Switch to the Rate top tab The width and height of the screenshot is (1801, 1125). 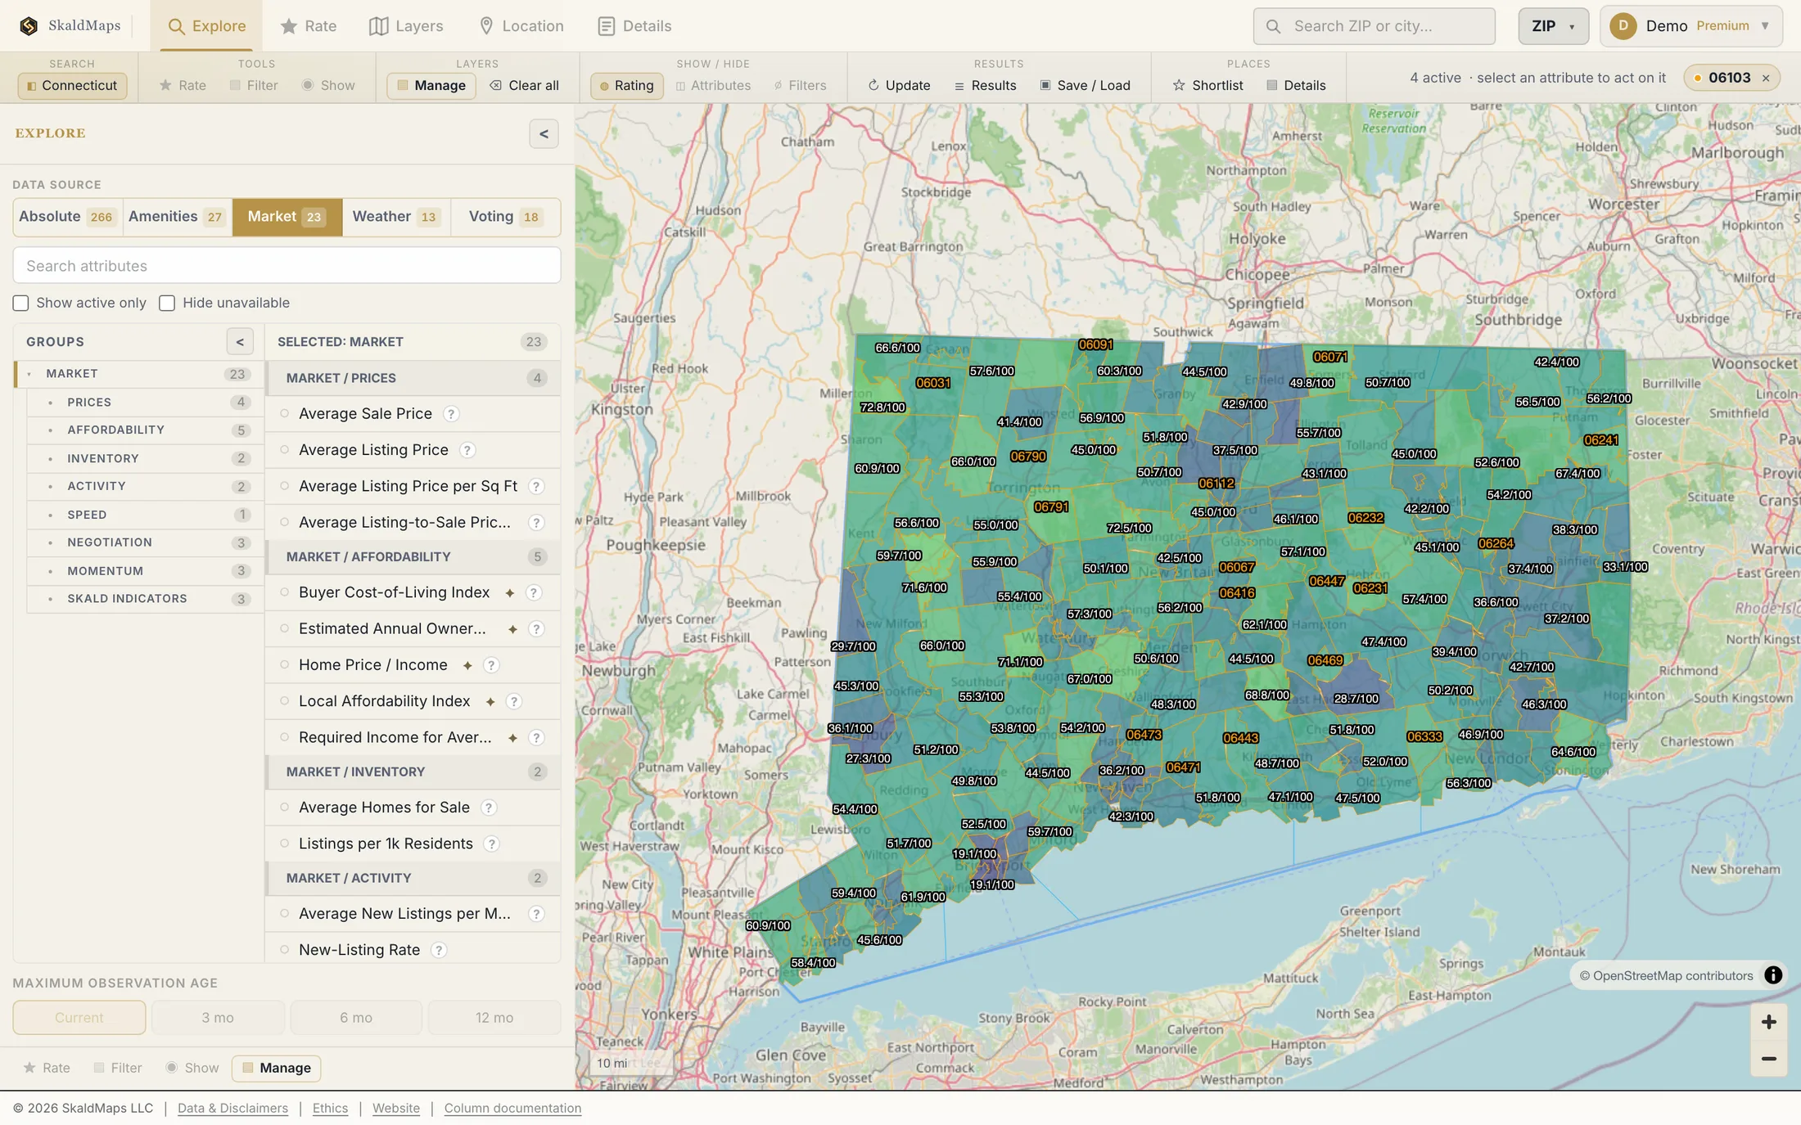(309, 26)
